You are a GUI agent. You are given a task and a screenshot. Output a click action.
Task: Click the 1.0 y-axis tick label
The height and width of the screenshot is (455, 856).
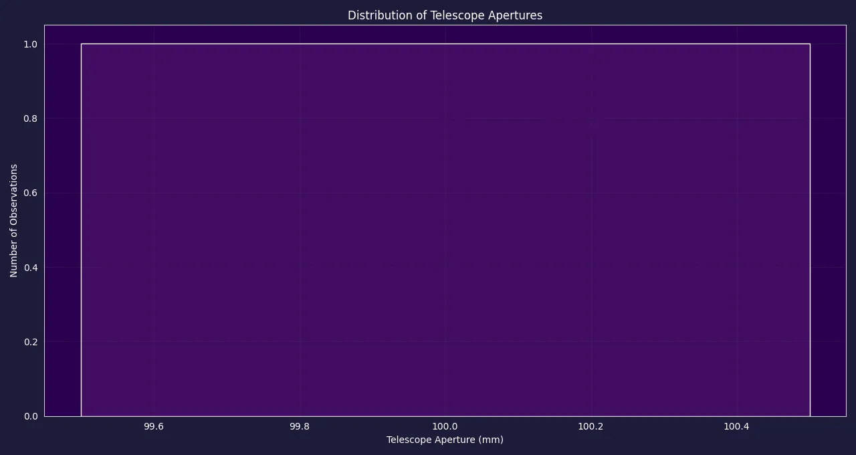point(31,44)
